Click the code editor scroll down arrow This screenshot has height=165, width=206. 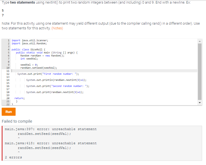[200, 103]
